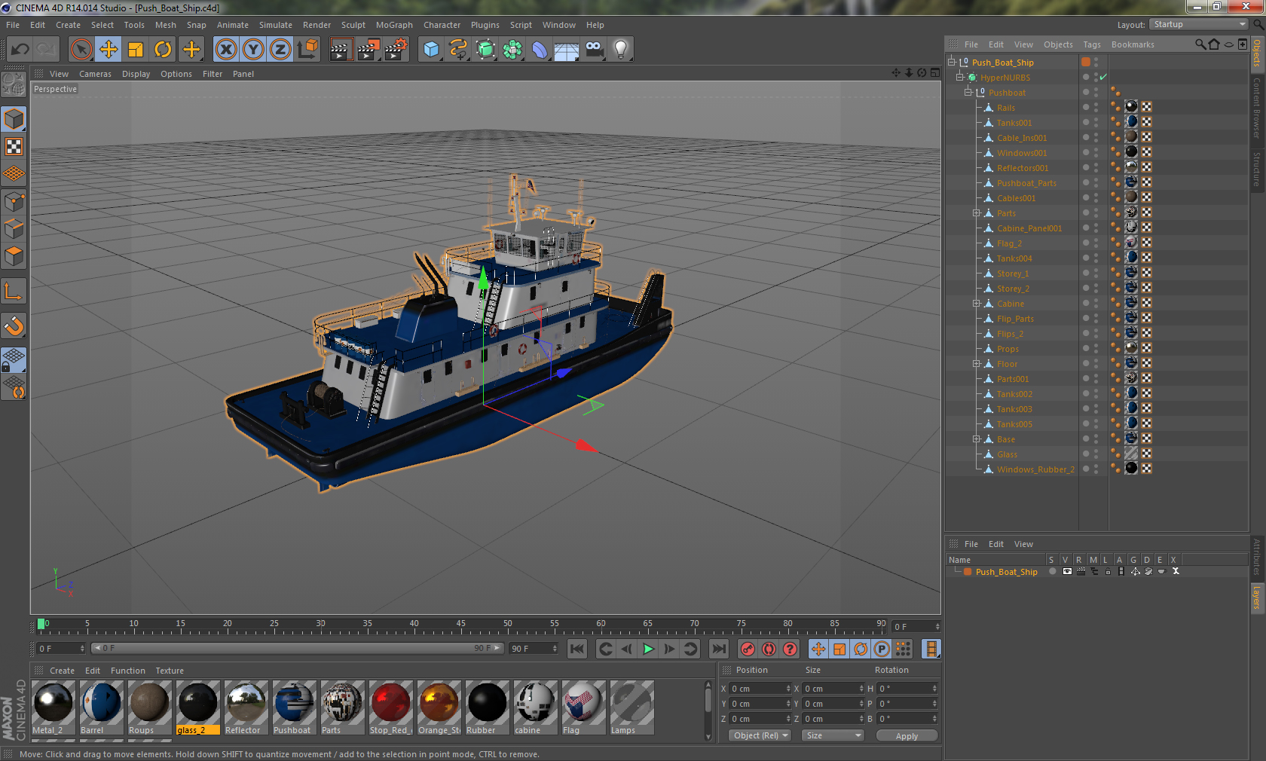The image size is (1266, 761).
Task: Toggle HyperNURBS green enable checkmark
Action: pyautogui.click(x=1103, y=77)
